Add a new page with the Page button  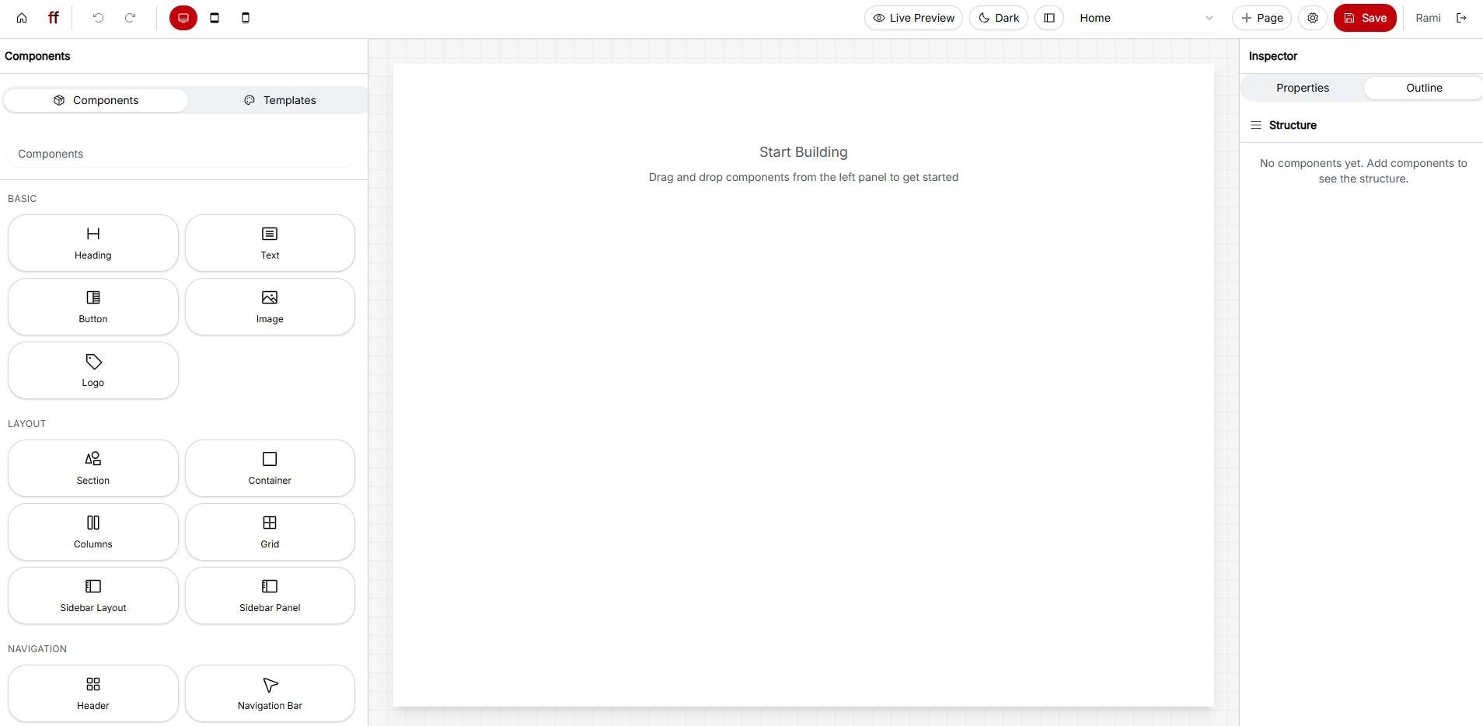click(1262, 17)
